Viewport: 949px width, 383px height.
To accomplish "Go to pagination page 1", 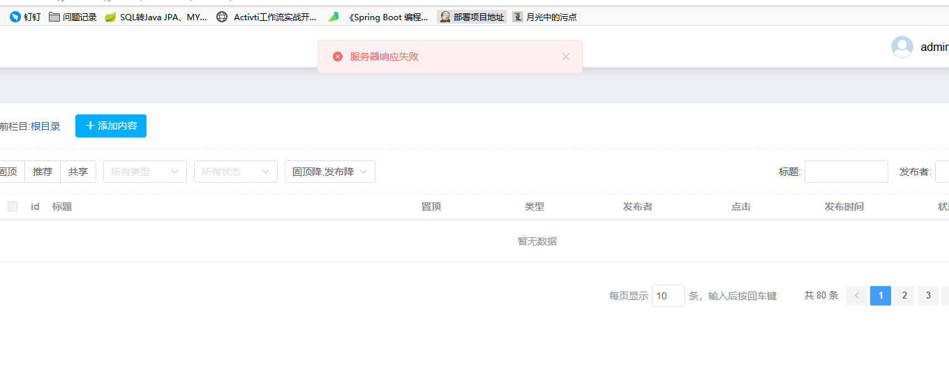I will point(881,296).
